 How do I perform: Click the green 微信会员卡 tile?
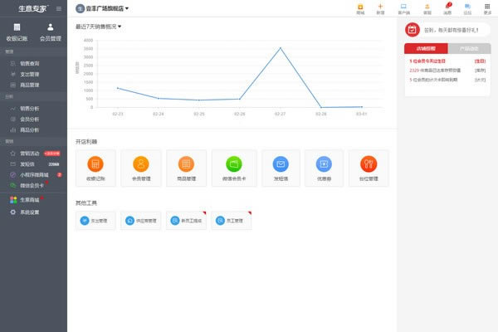coord(234,167)
